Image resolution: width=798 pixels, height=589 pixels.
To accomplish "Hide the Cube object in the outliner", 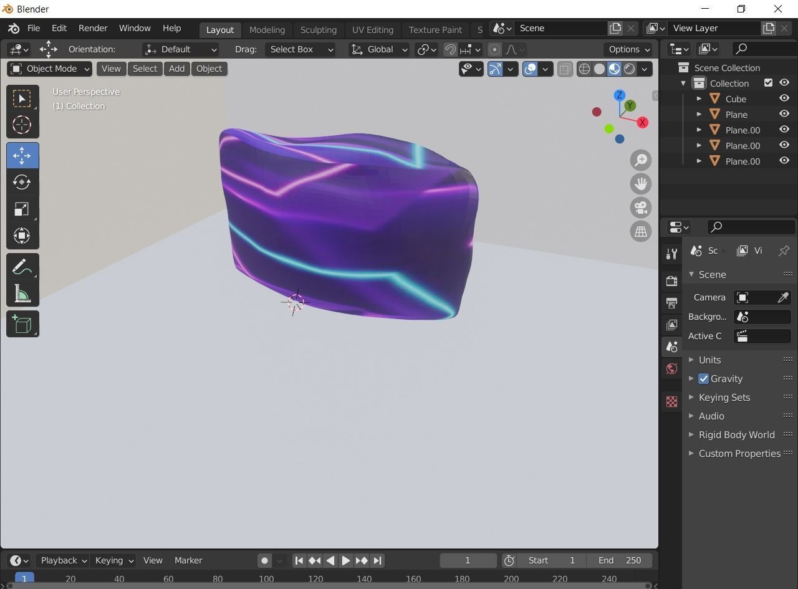I will (784, 98).
